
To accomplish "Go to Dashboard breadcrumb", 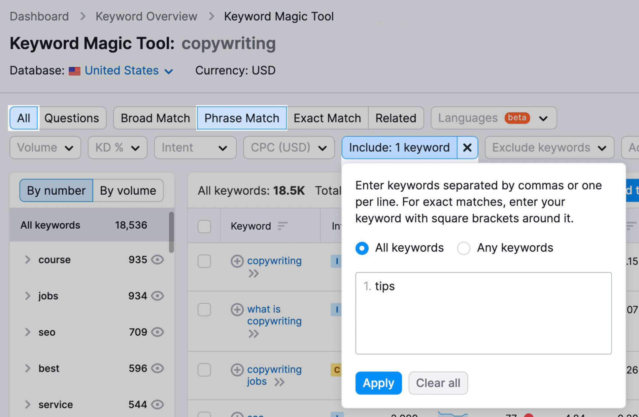I will [x=39, y=16].
